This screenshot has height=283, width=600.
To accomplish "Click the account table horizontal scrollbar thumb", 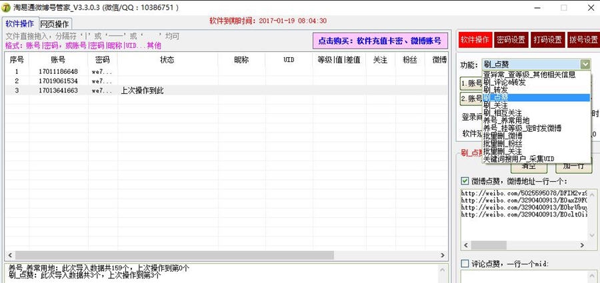I will tap(175, 255).
